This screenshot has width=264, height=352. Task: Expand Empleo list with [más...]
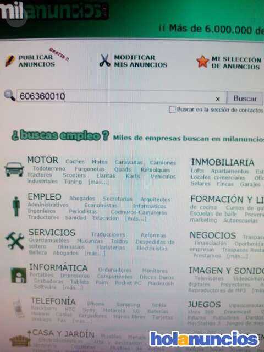[136, 218]
